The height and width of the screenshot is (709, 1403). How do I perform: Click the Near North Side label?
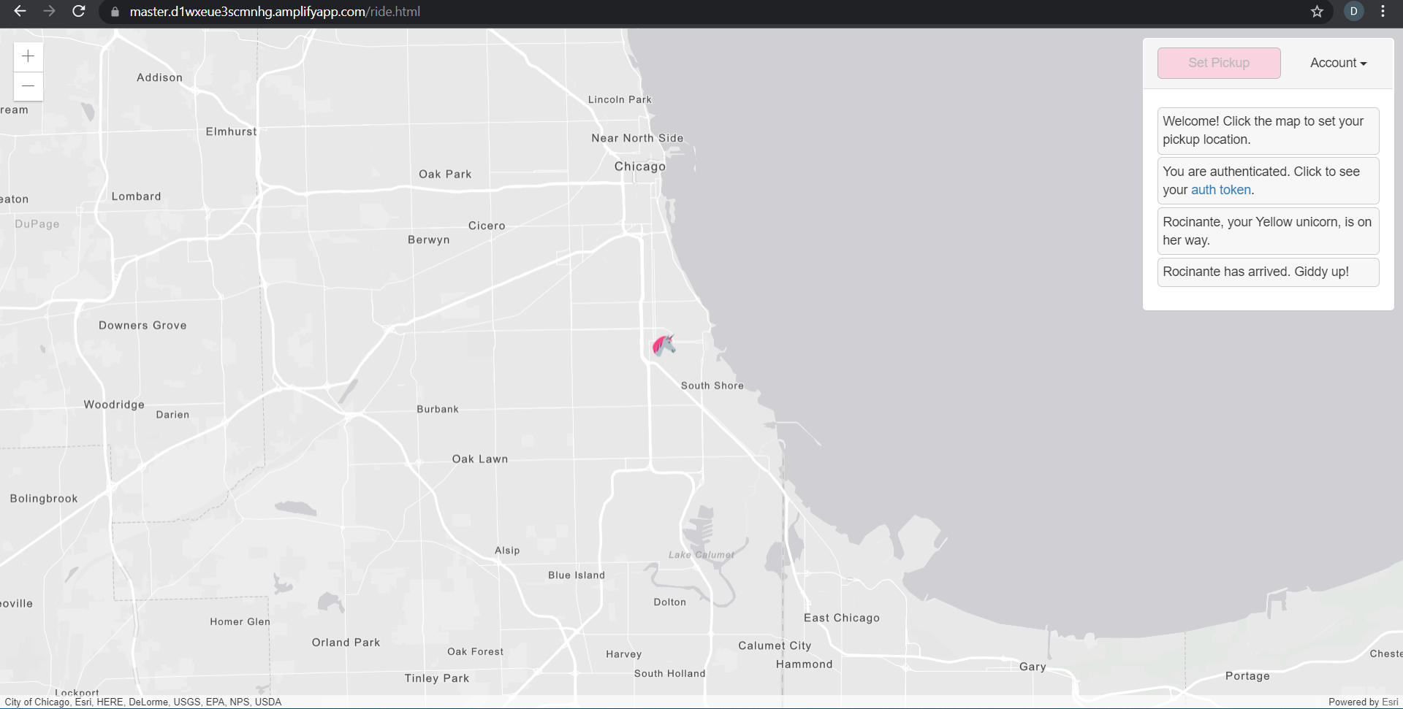(637, 138)
